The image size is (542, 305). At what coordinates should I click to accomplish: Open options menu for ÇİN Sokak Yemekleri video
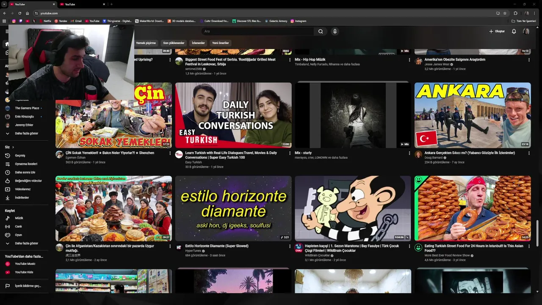[170, 153]
